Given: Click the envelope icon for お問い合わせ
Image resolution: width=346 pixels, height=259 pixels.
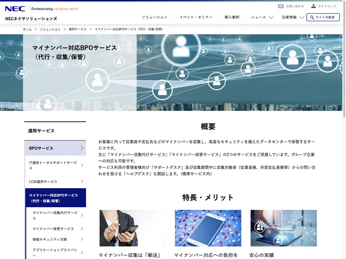Looking at the screenshot, I should 281,6.
